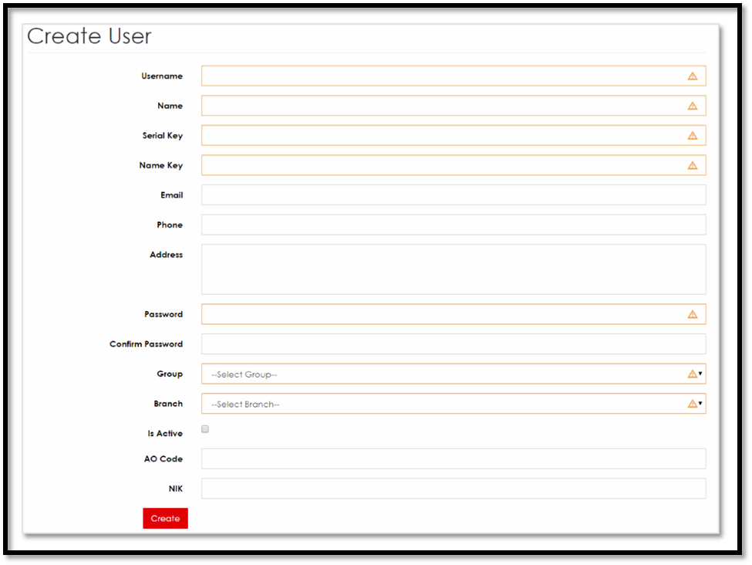Viewport: 752px width, 565px height.
Task: Click the warning icon in Branch dropdown
Action: point(692,404)
